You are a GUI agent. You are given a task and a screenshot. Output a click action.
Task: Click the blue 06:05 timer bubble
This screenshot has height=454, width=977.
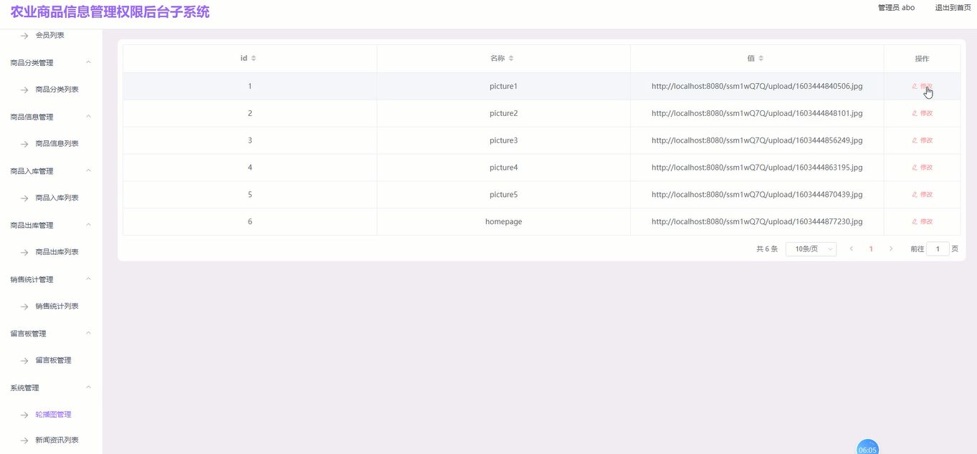867,448
